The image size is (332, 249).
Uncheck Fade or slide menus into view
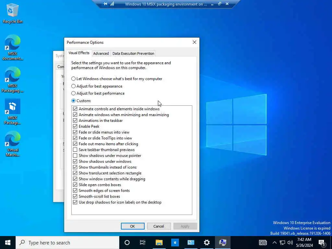(75, 132)
